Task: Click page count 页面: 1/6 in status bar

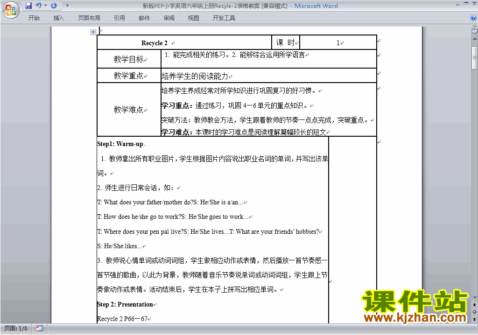Action: point(16,328)
